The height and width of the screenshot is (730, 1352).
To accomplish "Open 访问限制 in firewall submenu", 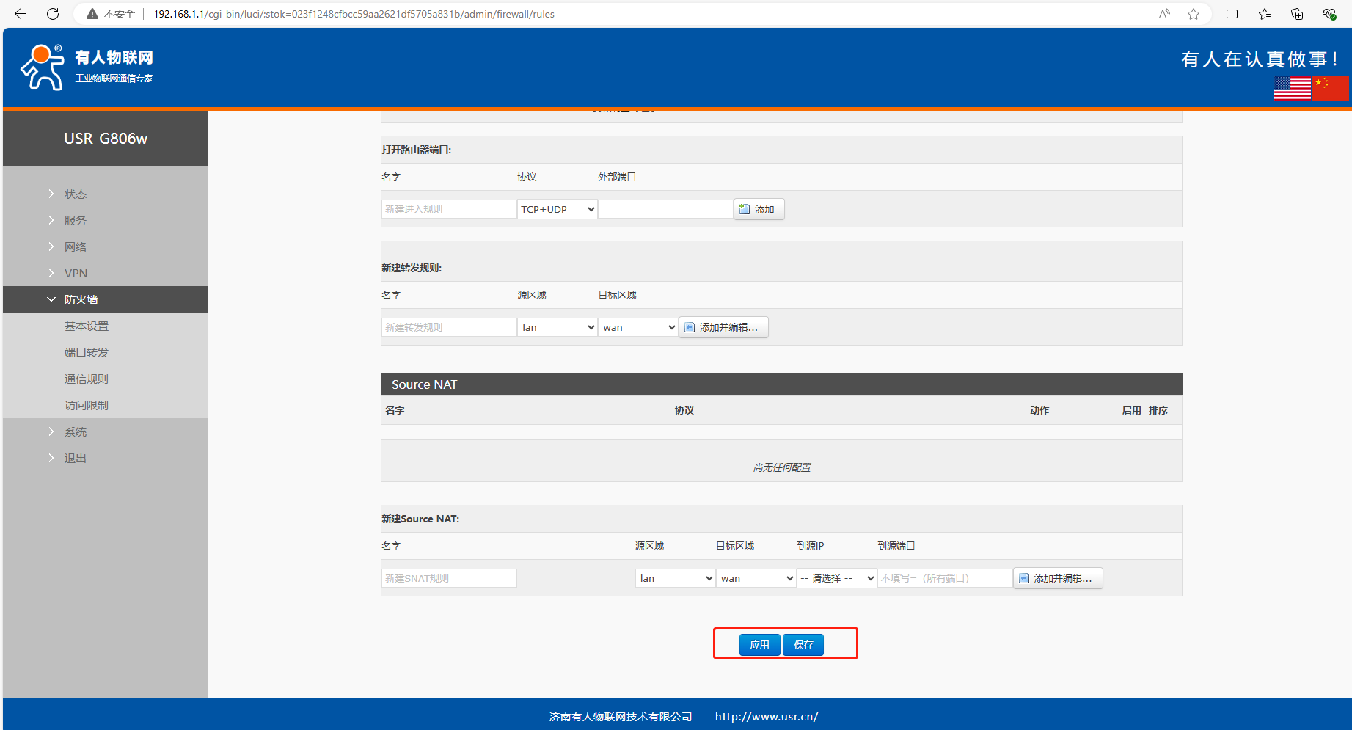I will (86, 405).
